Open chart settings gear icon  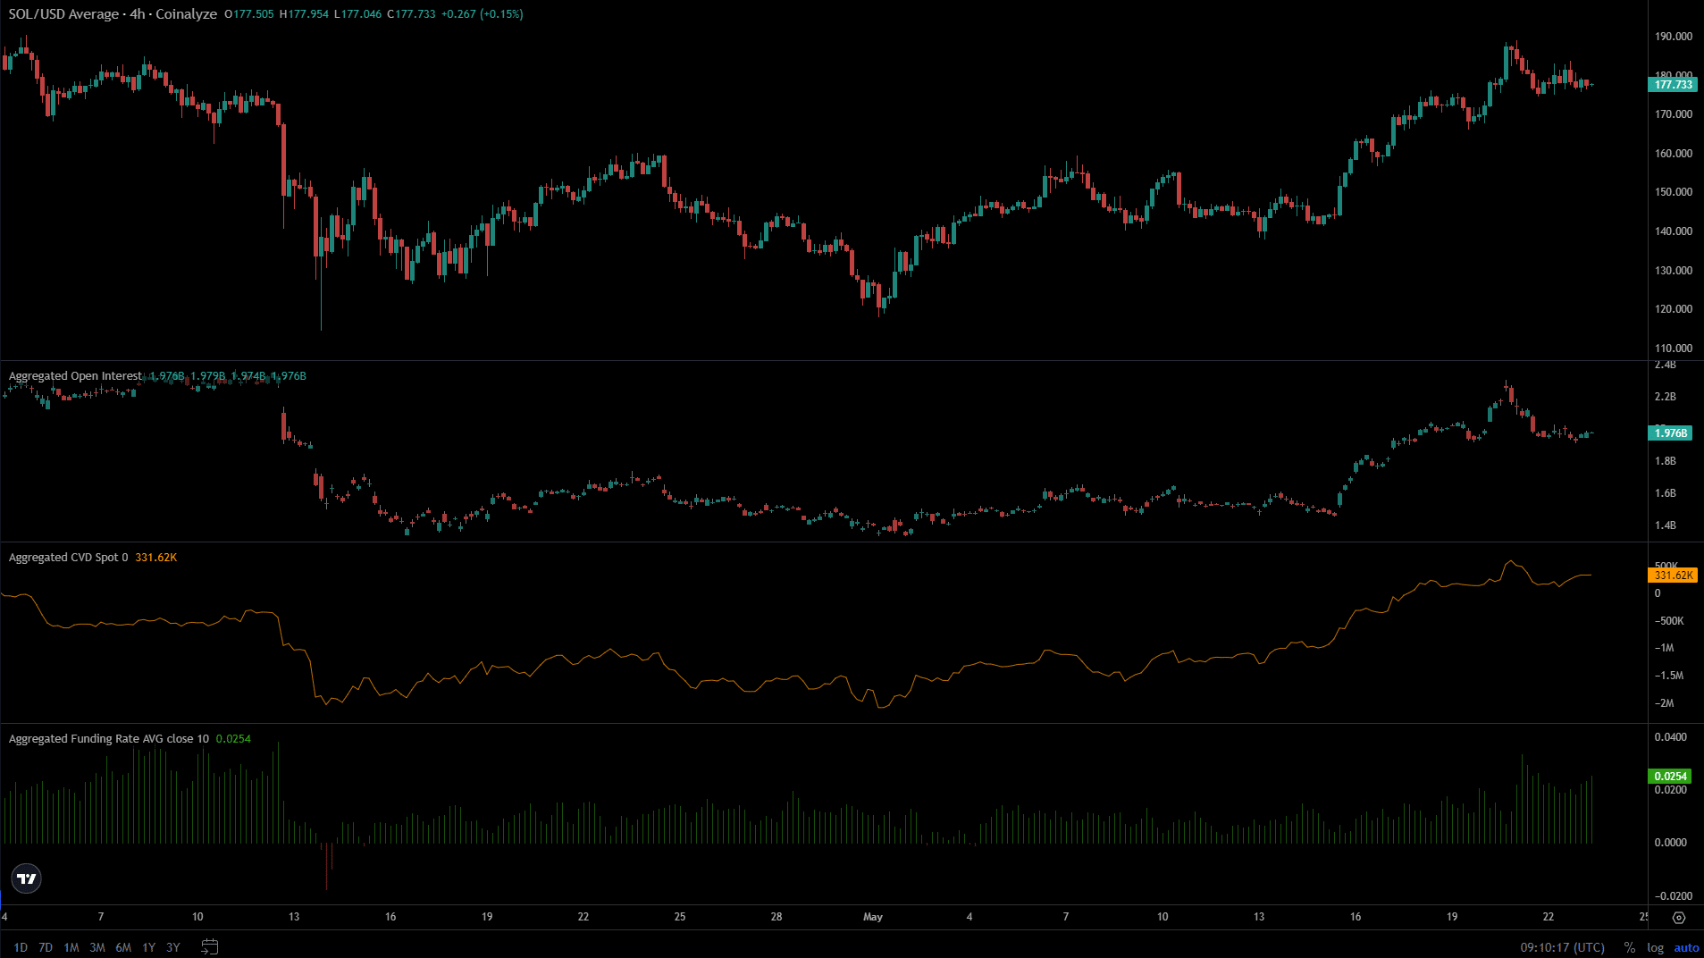point(1679,918)
